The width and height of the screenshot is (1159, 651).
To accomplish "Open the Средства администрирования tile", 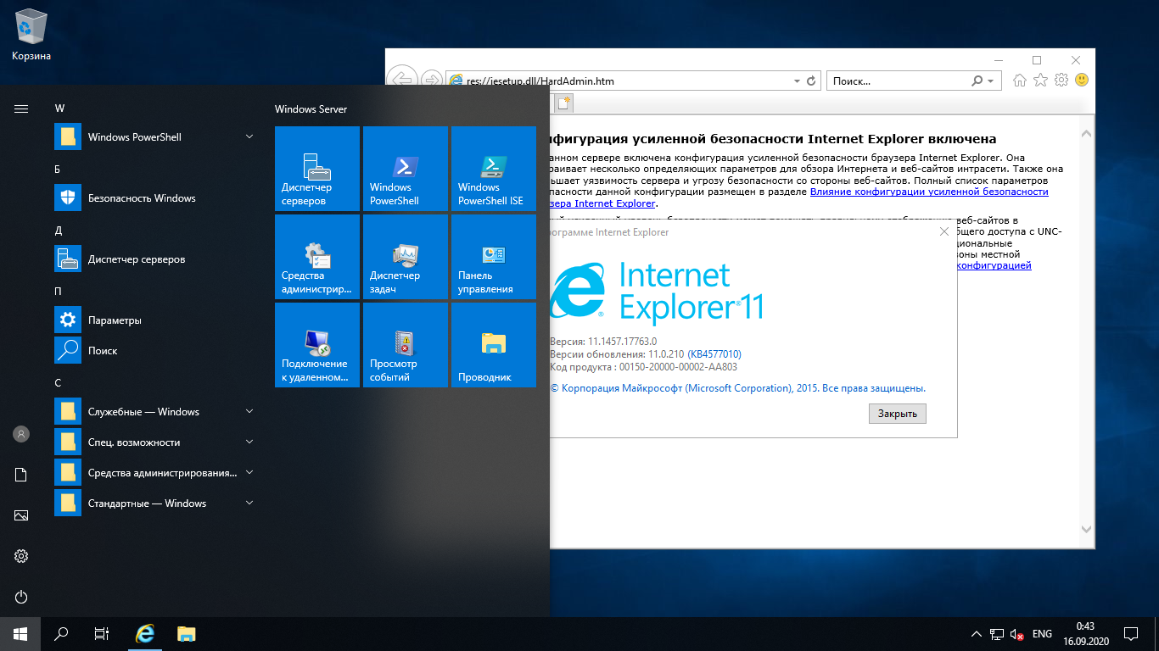I will pyautogui.click(x=317, y=257).
